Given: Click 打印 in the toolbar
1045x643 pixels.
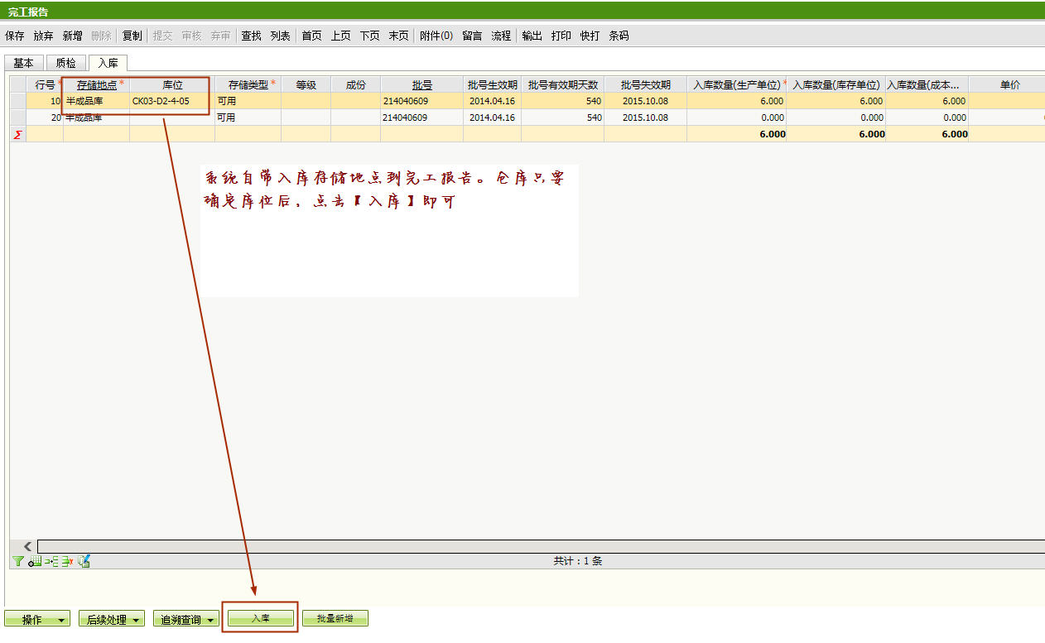Looking at the screenshot, I should (561, 36).
